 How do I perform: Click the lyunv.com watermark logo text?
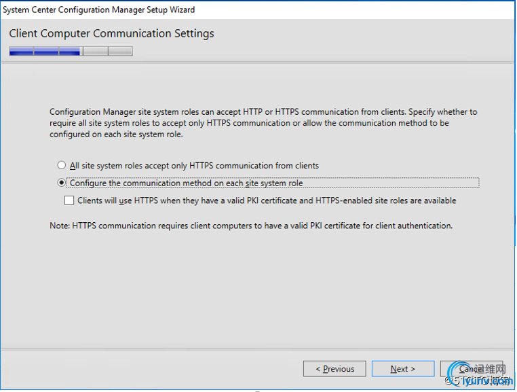tap(486, 382)
